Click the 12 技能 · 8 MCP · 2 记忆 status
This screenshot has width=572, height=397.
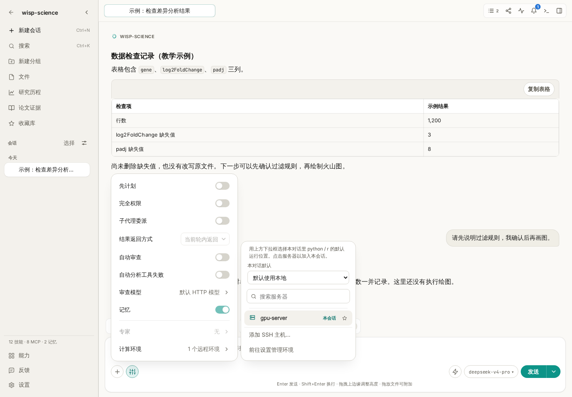(x=33, y=342)
